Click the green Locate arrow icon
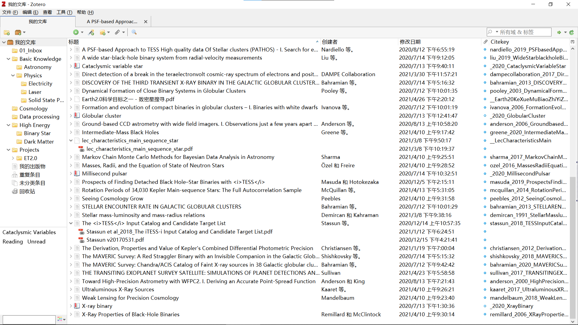The image size is (578, 325). 559,32
